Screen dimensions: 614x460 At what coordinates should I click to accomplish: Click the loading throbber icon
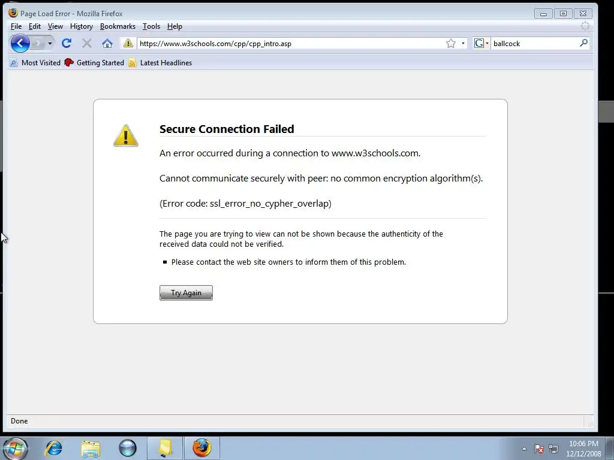[585, 26]
